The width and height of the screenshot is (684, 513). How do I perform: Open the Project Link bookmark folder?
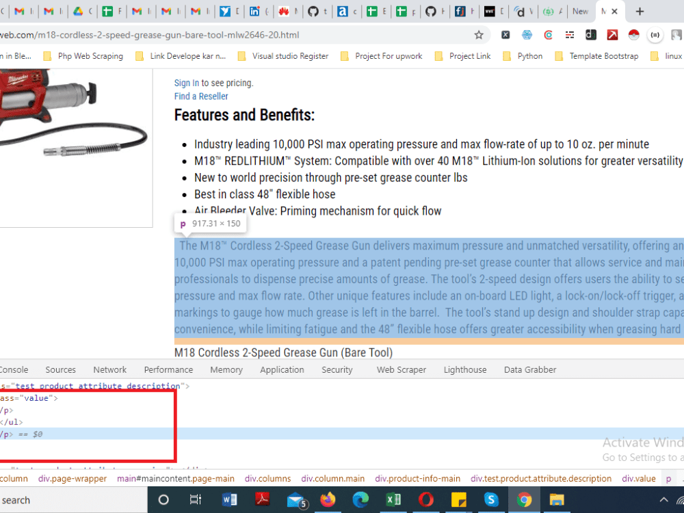point(463,56)
